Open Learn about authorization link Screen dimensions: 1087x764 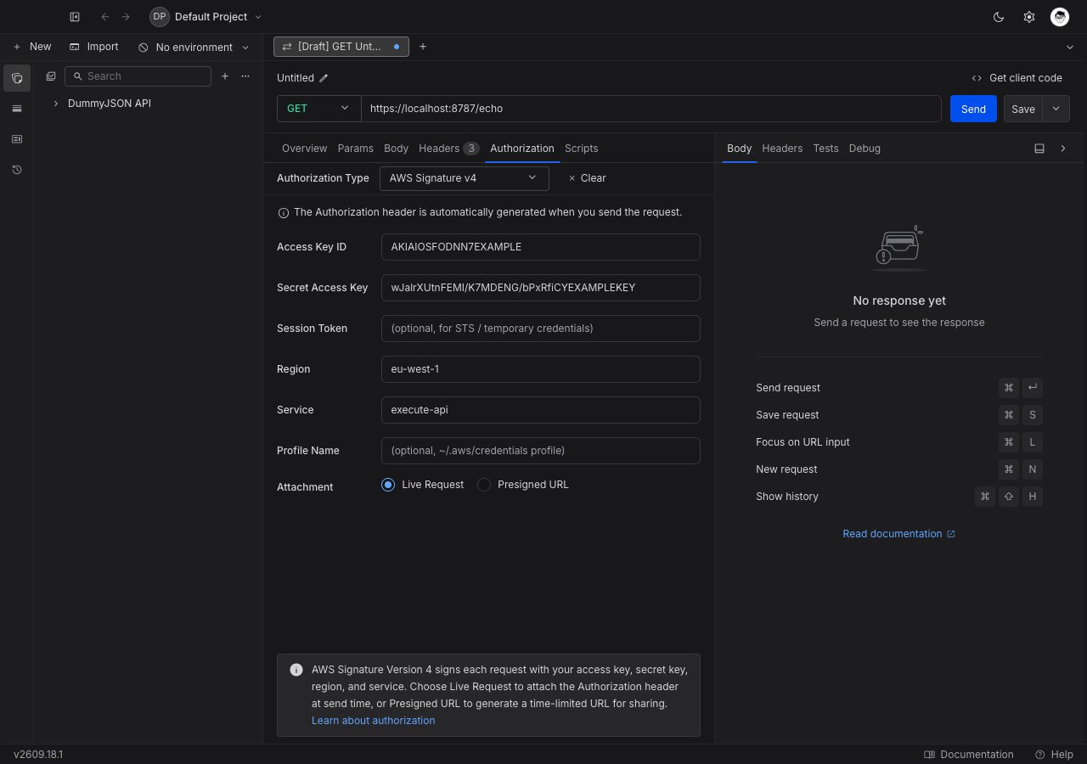pos(373,721)
